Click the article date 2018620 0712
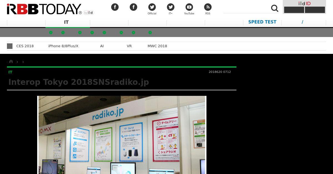 tap(220, 72)
